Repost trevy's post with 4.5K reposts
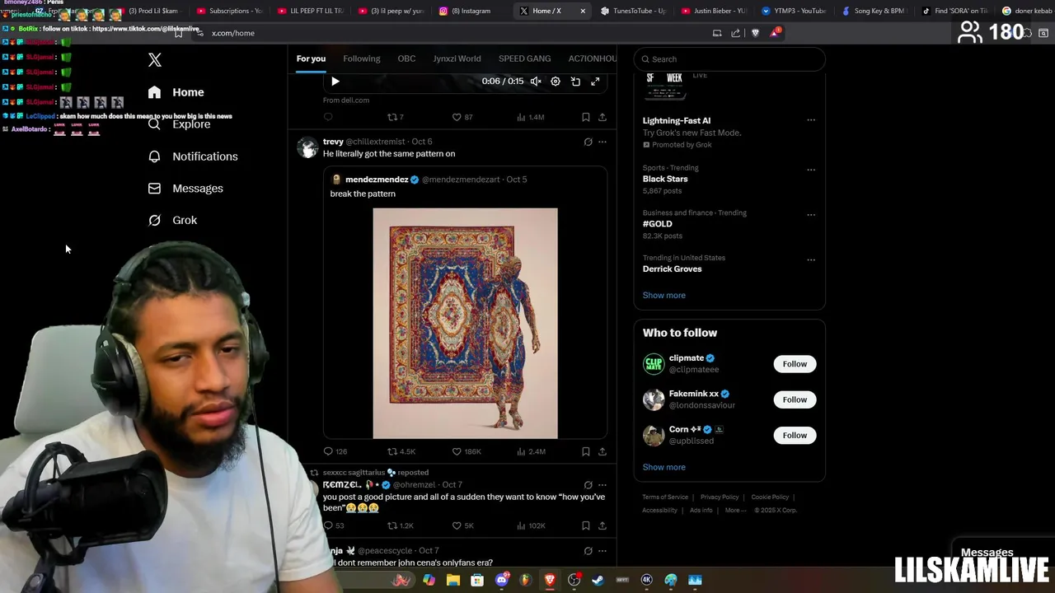The width and height of the screenshot is (1055, 593). pos(401,451)
